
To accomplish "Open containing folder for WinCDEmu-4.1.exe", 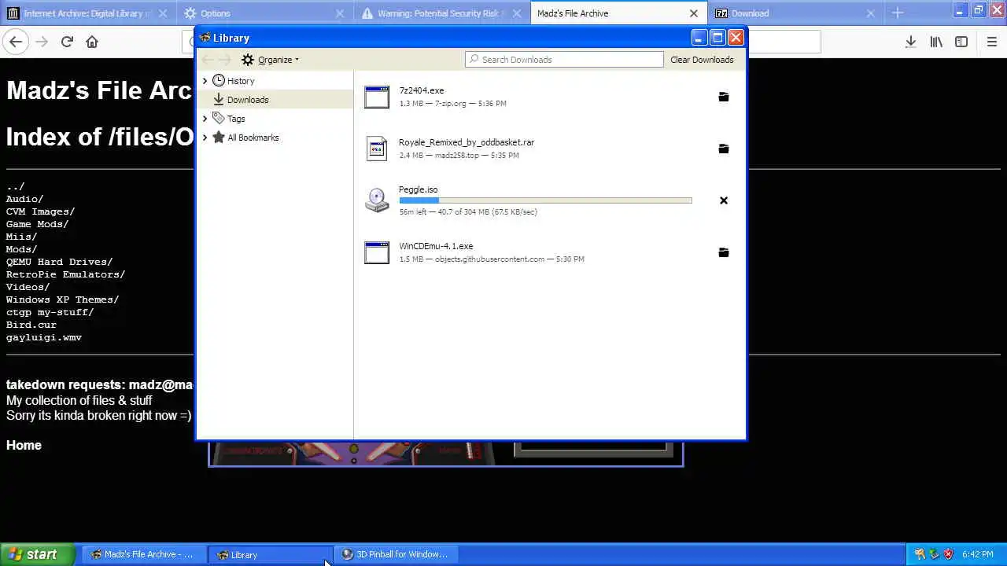I will point(724,252).
